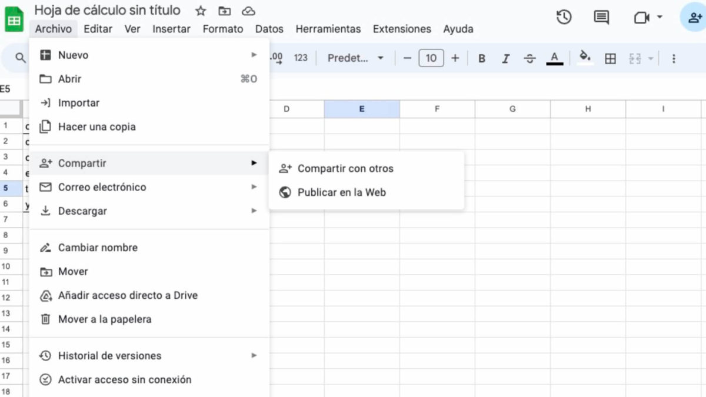Image resolution: width=706 pixels, height=397 pixels.
Task: Choose Nuevo in the Archivo menu
Action: point(149,55)
